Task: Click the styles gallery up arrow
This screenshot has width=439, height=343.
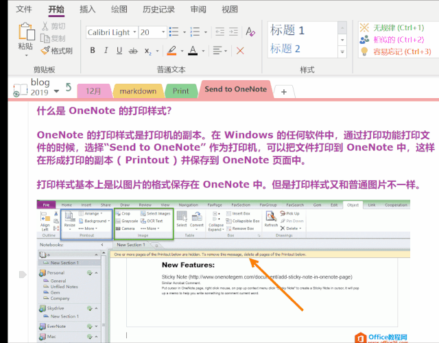Action: 342,28
